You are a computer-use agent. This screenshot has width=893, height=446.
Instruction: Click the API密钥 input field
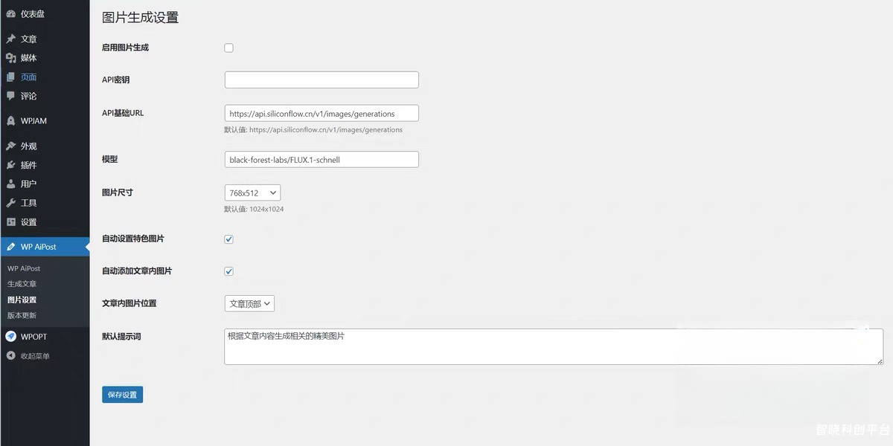pyautogui.click(x=321, y=80)
